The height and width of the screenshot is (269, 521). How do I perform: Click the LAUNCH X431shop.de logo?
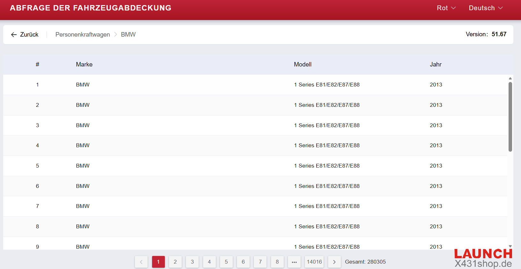[483, 258]
